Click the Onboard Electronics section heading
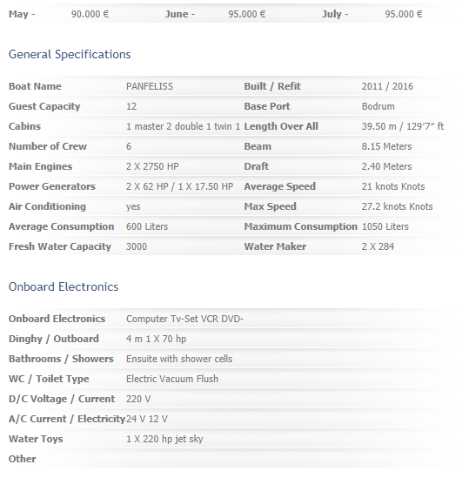This screenshot has height=478, width=462. click(x=64, y=286)
